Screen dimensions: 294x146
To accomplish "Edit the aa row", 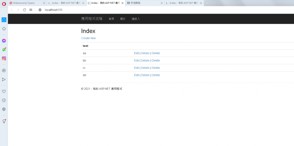I will click(136, 53).
